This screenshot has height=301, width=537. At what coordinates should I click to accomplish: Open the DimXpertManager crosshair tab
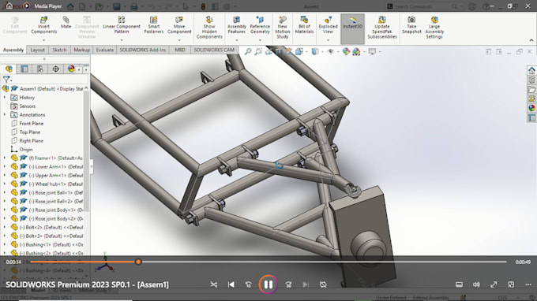[55, 69]
